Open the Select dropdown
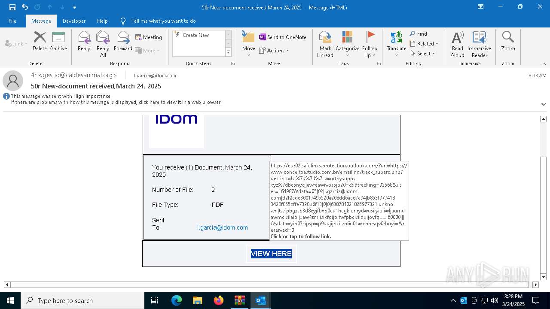Screen dimensions: 550x309 coord(423,53)
